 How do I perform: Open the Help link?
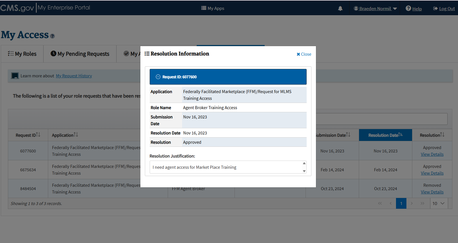coord(417,9)
